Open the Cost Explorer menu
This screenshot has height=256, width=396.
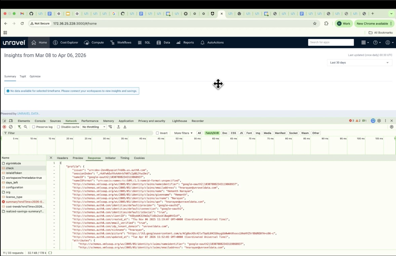66,43
